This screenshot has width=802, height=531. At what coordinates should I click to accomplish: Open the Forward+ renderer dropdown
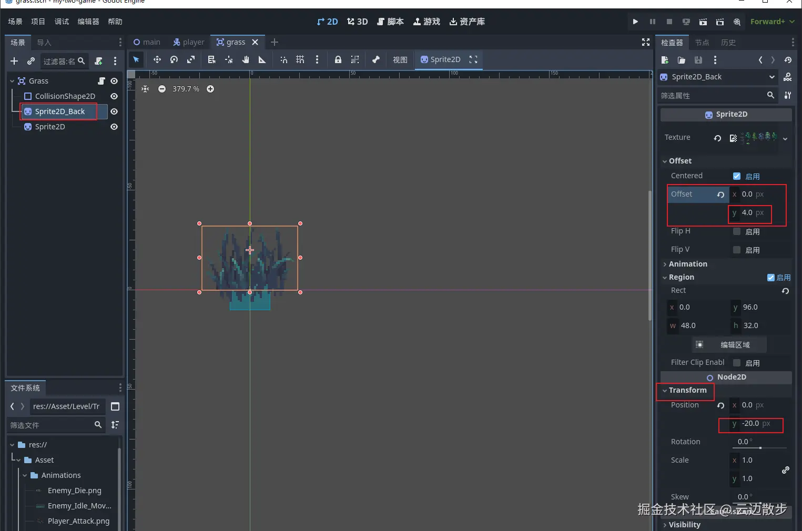coord(771,22)
